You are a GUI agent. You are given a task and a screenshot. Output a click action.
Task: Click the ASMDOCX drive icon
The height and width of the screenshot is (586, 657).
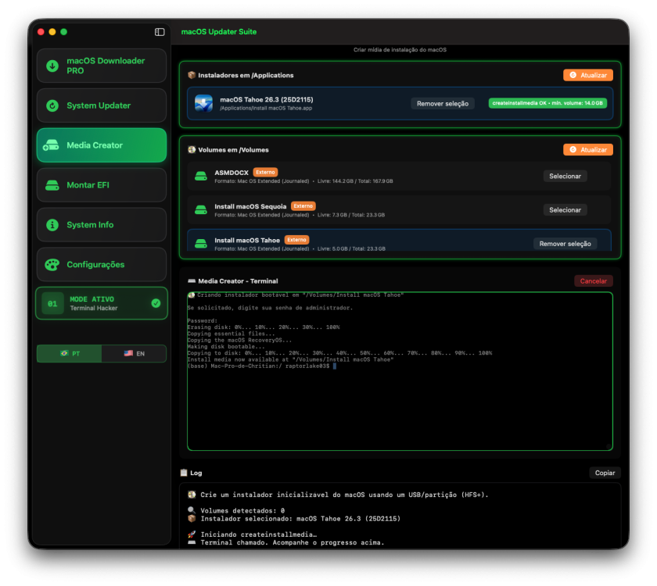(201, 177)
